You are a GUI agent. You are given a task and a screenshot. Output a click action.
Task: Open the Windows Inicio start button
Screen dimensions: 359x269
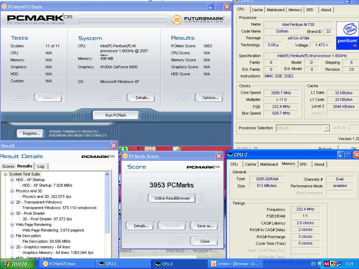pos(18,264)
